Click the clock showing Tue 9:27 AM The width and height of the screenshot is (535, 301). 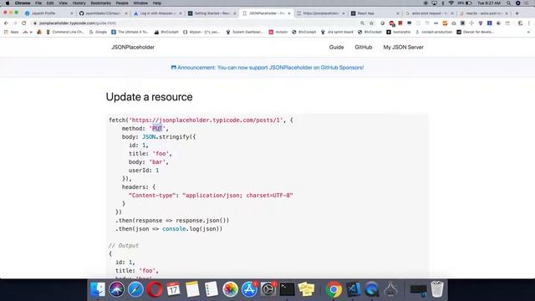(489, 3)
